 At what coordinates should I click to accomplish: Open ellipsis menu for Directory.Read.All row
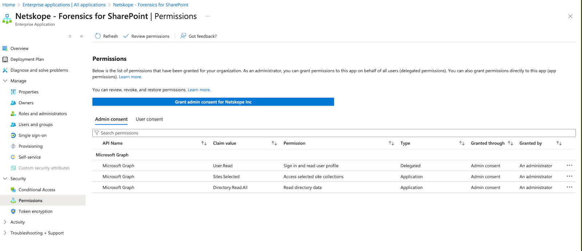pos(569,187)
